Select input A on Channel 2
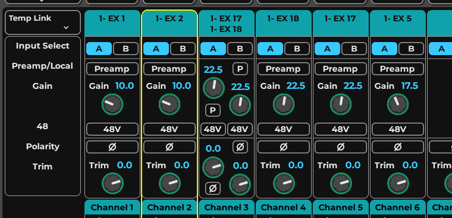The image size is (452, 218). (x=156, y=49)
